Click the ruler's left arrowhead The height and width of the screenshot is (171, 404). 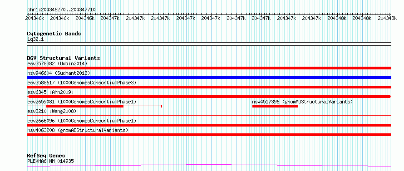coord(28,14)
